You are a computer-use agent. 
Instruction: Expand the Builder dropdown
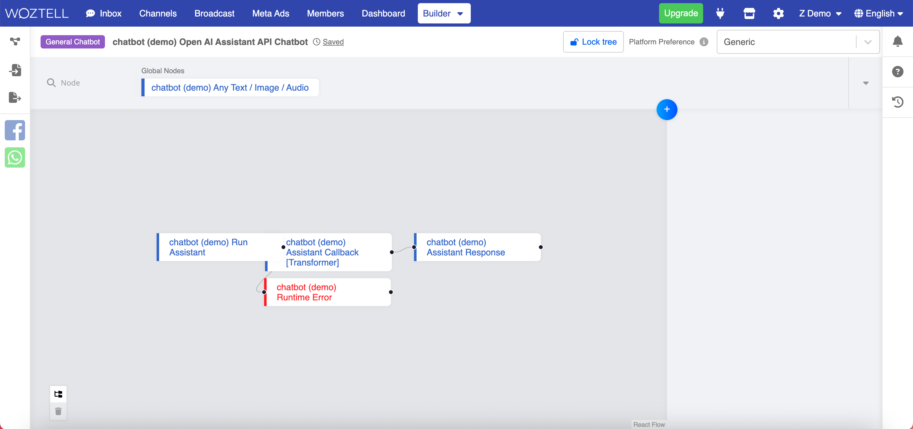(444, 13)
